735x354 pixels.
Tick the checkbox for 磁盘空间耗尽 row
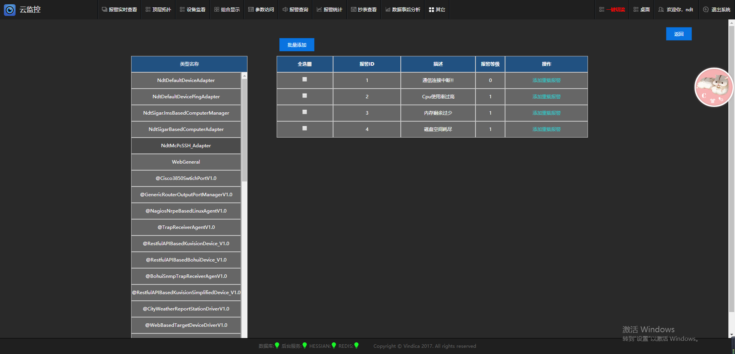tap(305, 128)
